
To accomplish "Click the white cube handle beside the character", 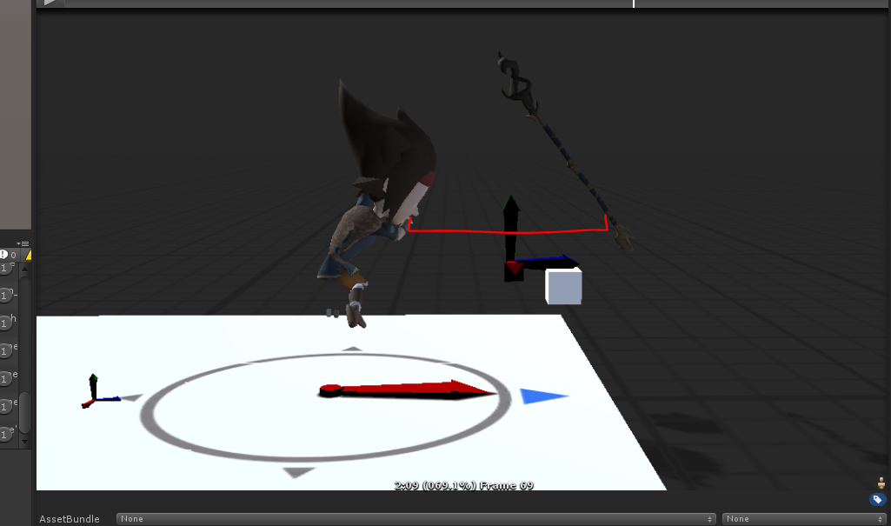I will (563, 285).
